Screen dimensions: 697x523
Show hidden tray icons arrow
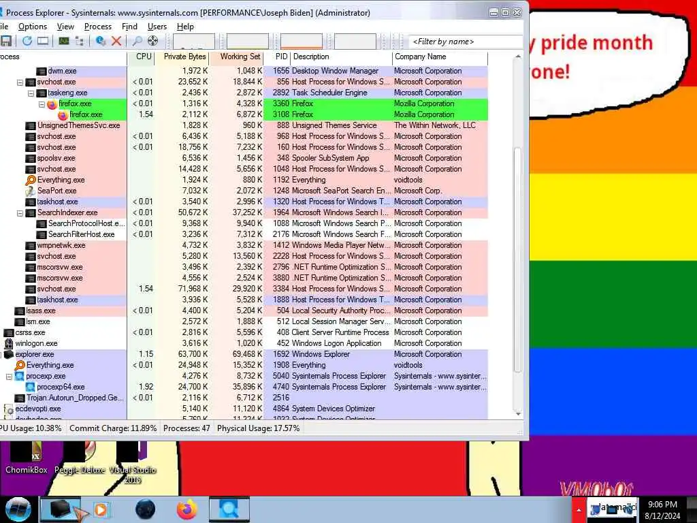point(579,509)
